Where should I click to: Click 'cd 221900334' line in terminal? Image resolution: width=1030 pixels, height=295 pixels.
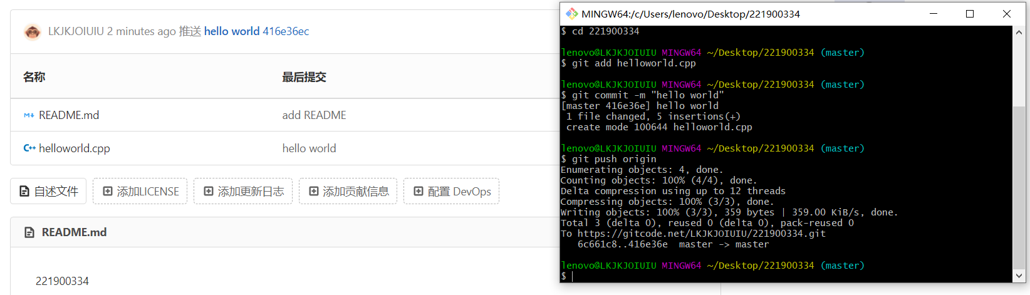click(600, 31)
